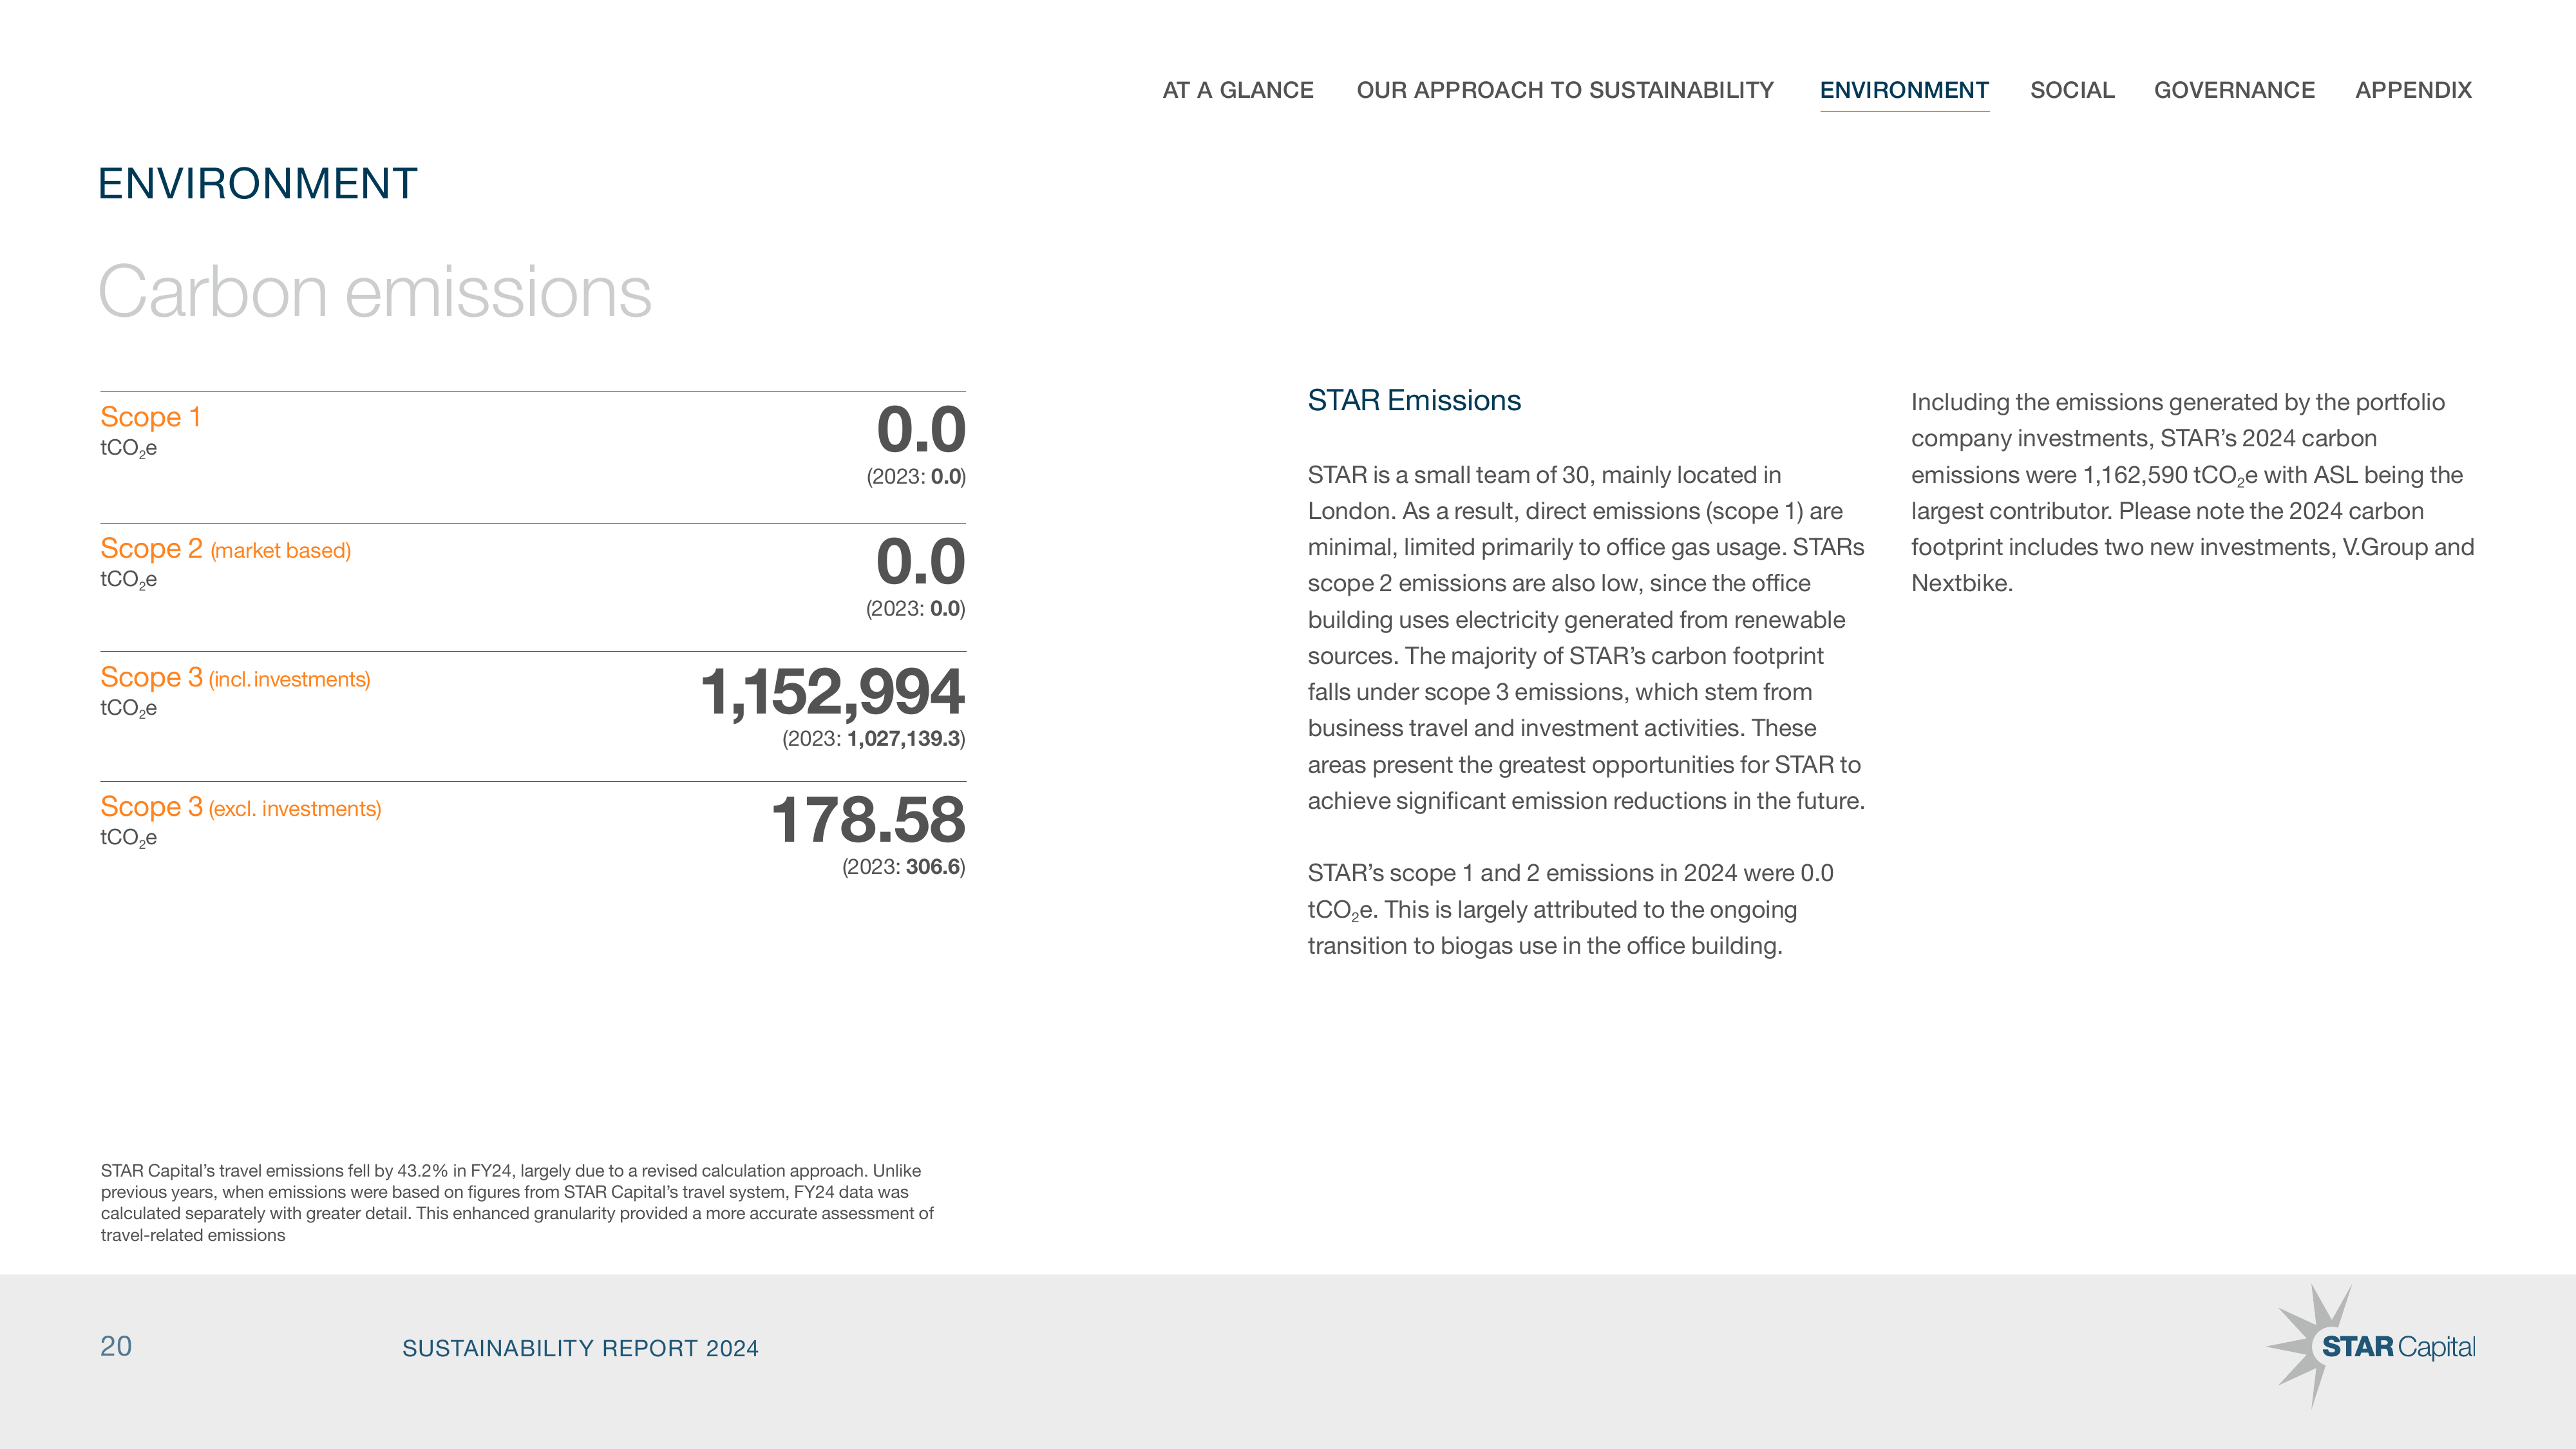Click the SUSTAINABILITY REPORT 2024 footer text

tap(580, 1348)
